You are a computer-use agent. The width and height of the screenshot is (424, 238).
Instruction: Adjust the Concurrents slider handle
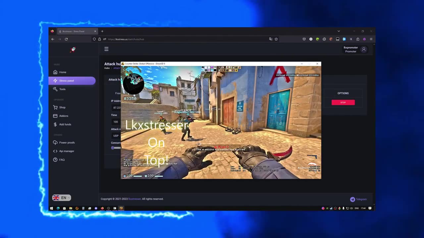point(113,148)
